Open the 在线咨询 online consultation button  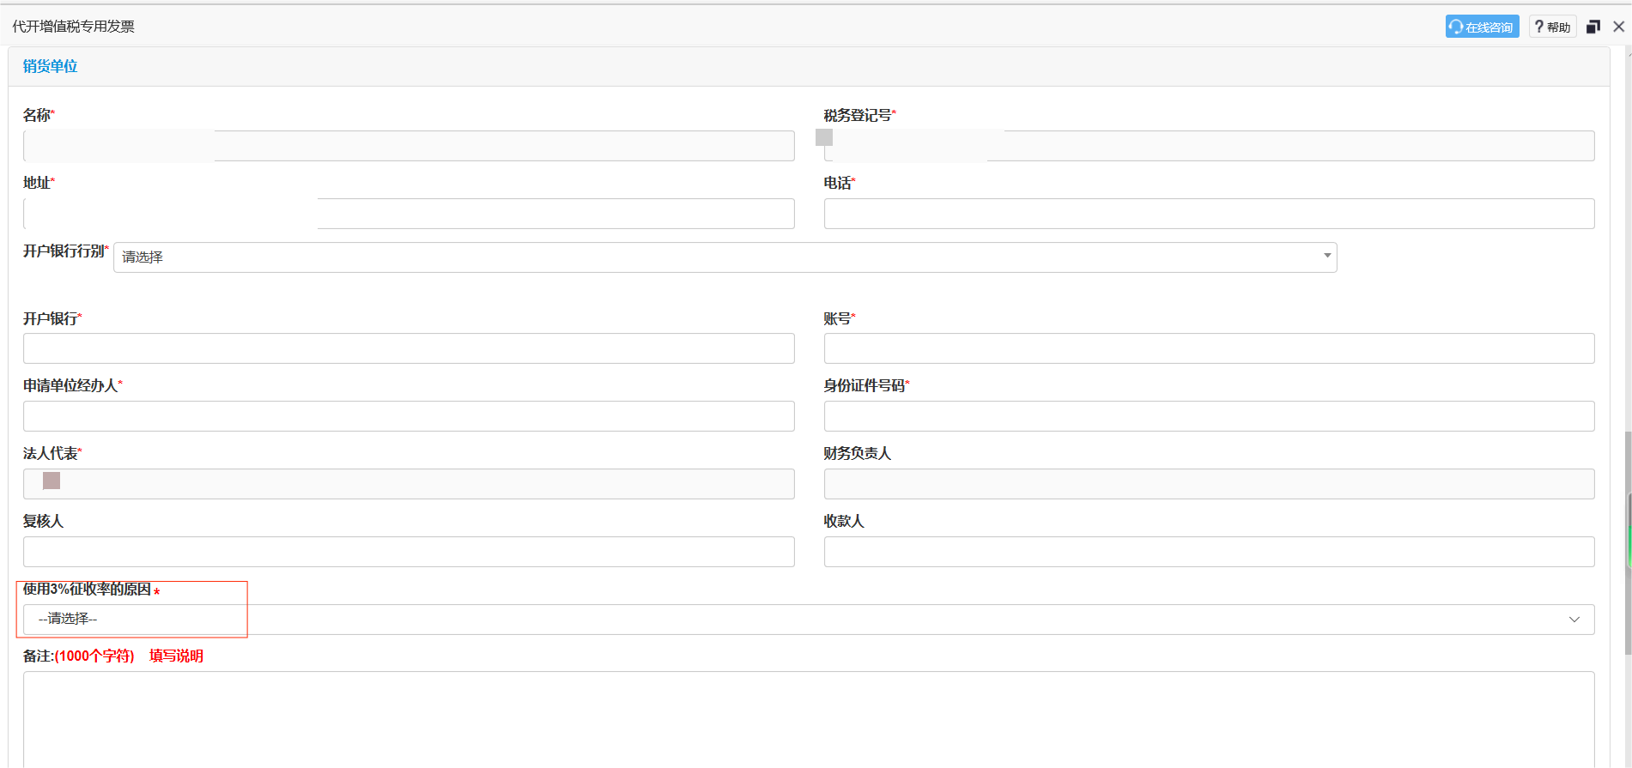tap(1482, 27)
